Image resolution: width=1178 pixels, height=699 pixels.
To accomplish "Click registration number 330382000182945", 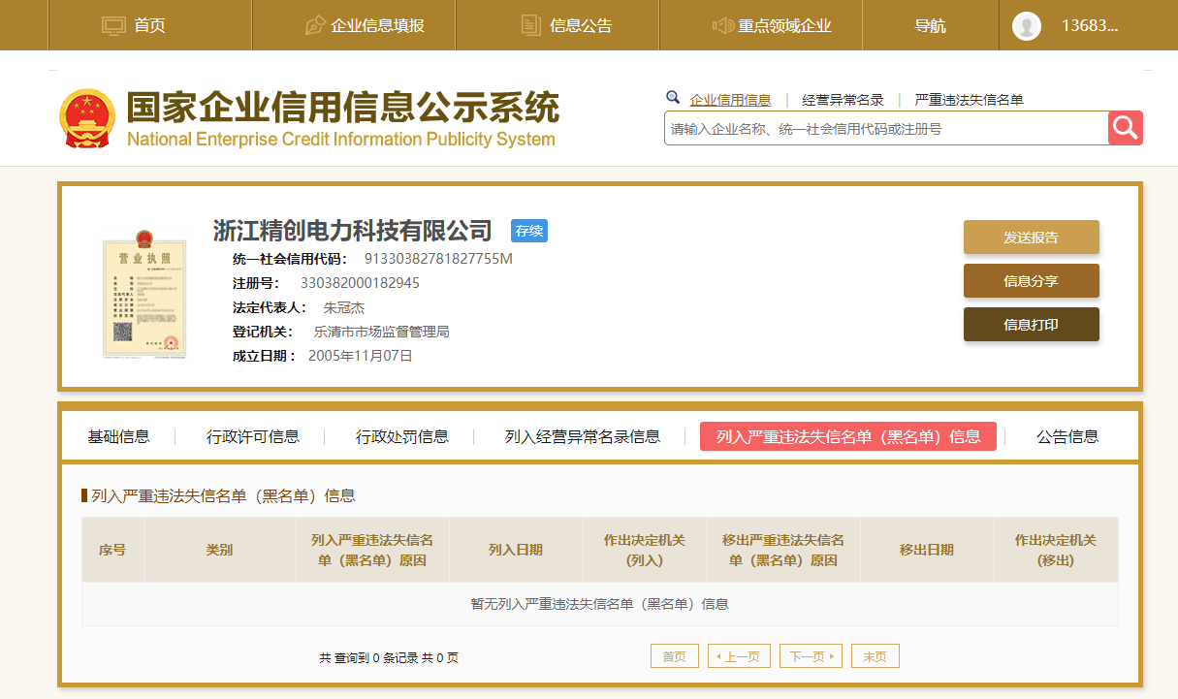I will pos(360,283).
